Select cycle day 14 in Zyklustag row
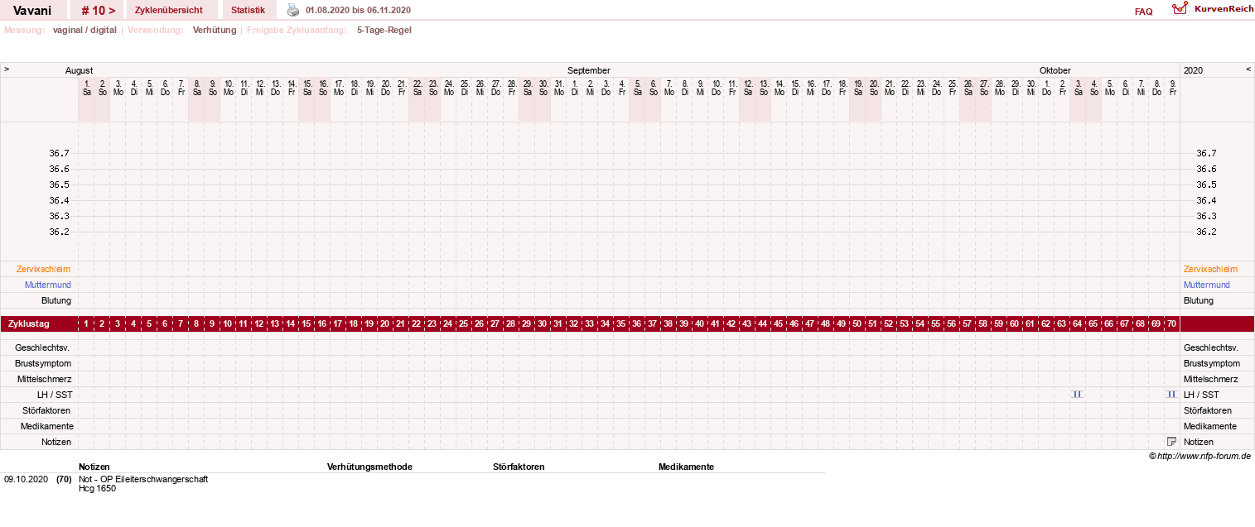 [291, 323]
